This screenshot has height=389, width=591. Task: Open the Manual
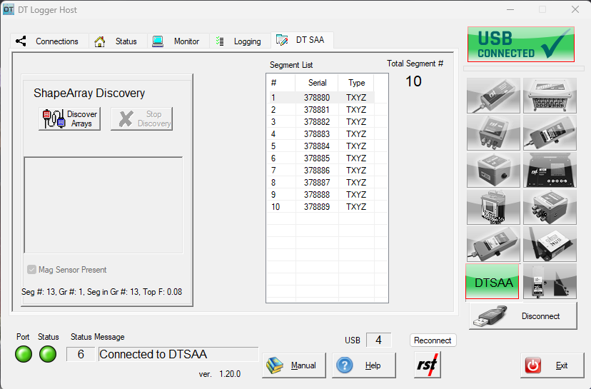[294, 365]
